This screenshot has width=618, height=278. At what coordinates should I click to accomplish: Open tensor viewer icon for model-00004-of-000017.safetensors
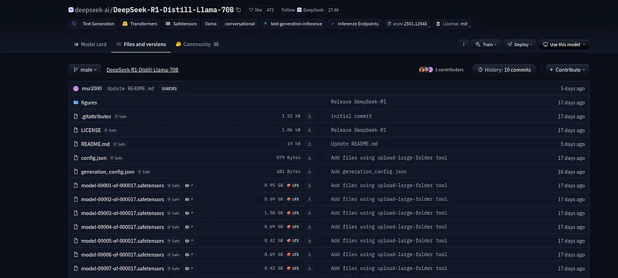tap(189, 227)
